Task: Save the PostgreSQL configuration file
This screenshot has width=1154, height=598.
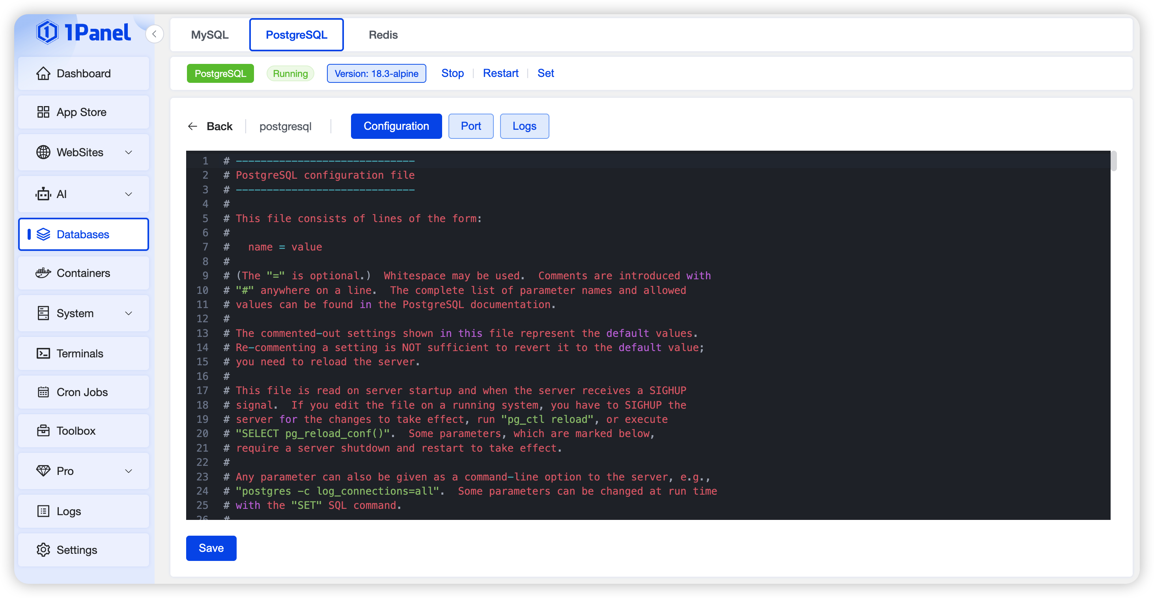Action: click(211, 548)
